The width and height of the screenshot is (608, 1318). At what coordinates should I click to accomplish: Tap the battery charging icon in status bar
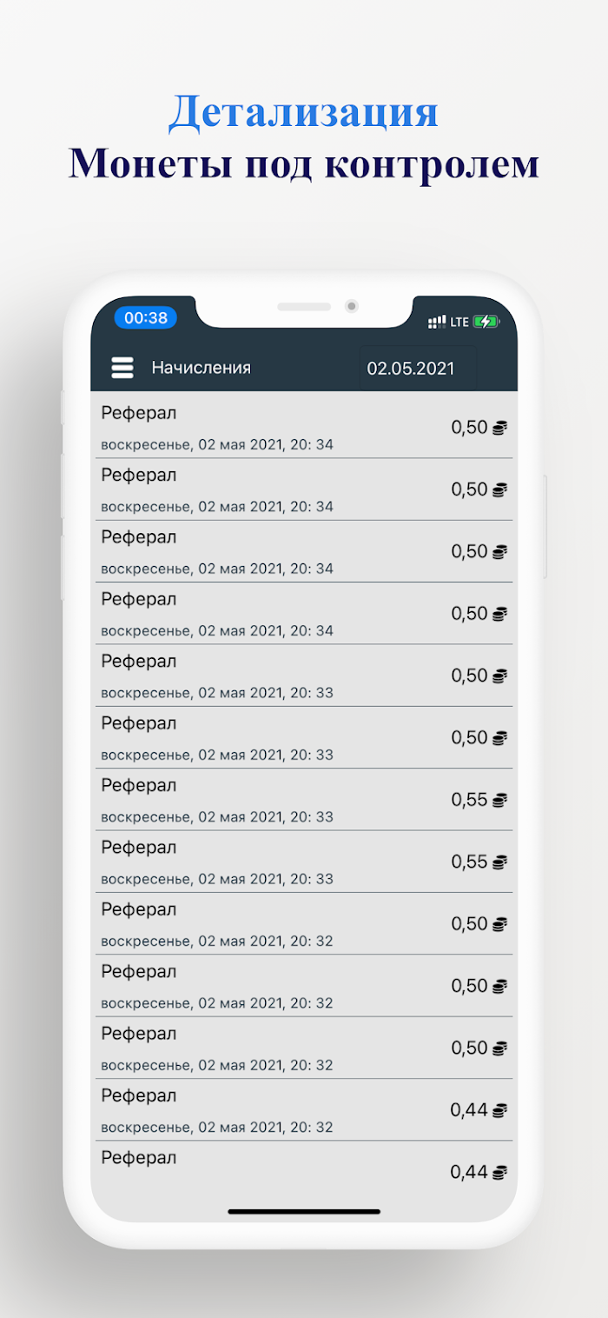(486, 322)
